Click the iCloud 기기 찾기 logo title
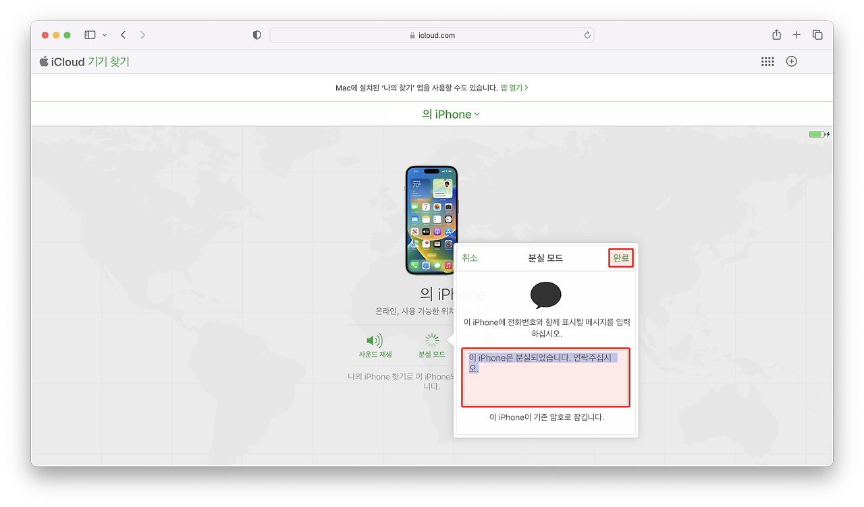864x507 pixels. pyautogui.click(x=84, y=62)
